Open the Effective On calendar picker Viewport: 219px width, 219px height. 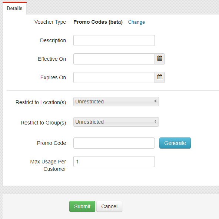click(160, 59)
